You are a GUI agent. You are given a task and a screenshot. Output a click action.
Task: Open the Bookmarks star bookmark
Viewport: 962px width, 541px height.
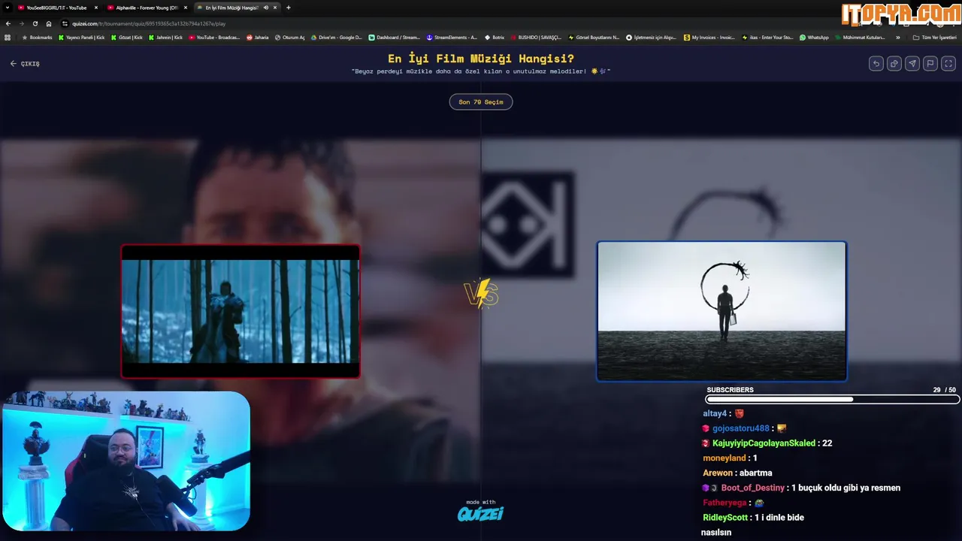tap(37, 37)
